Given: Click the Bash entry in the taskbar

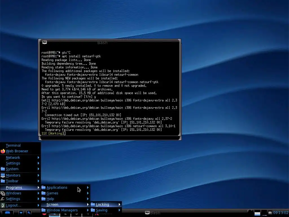Looking at the screenshot, I should (153, 213).
